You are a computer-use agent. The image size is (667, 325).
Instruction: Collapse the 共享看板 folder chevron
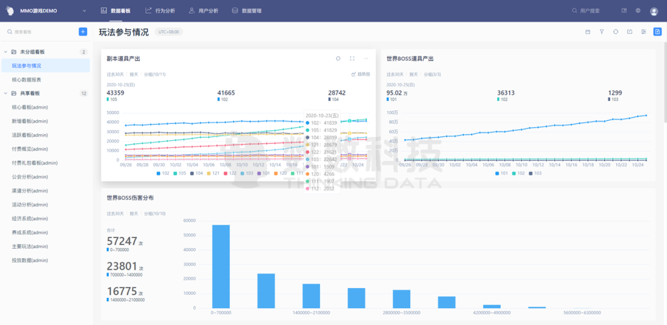tap(6, 94)
